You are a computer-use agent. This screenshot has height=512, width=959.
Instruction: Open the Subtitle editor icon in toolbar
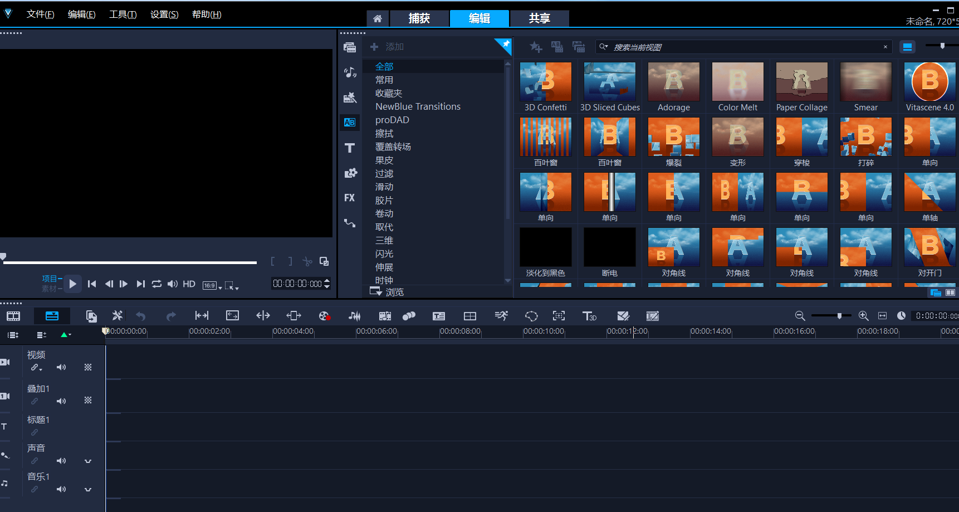click(x=439, y=316)
